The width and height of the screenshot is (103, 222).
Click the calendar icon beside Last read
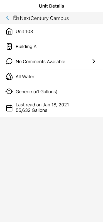[x=9, y=108]
